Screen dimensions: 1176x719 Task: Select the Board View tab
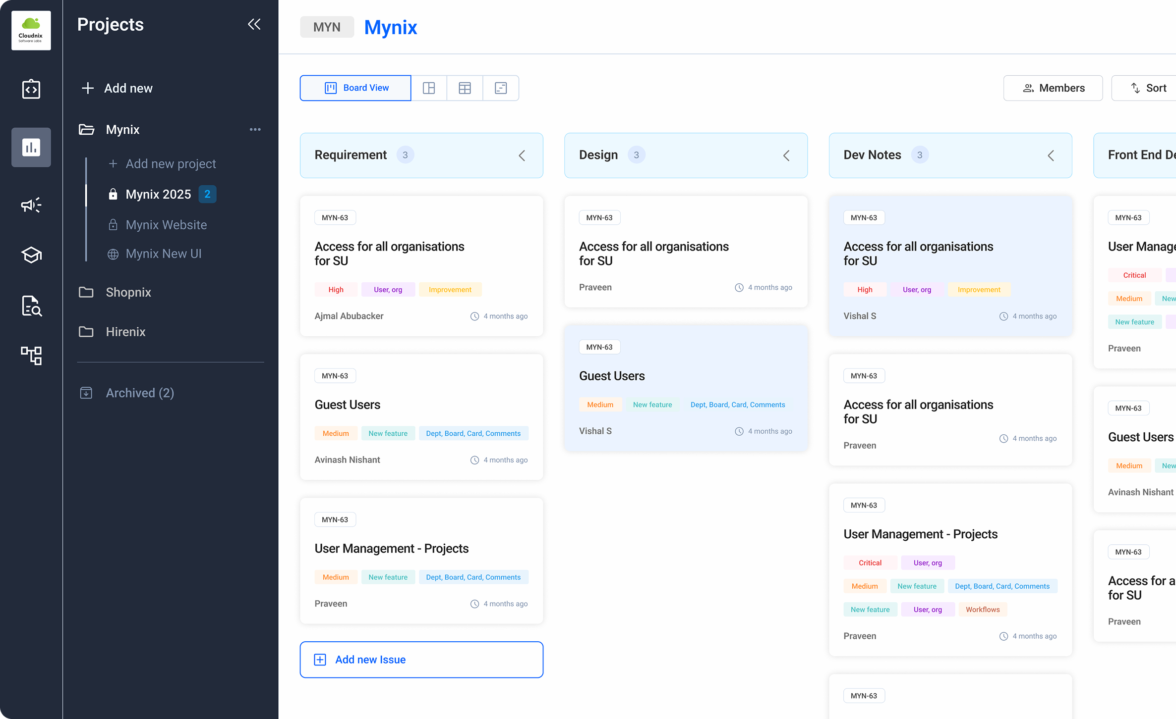click(355, 88)
